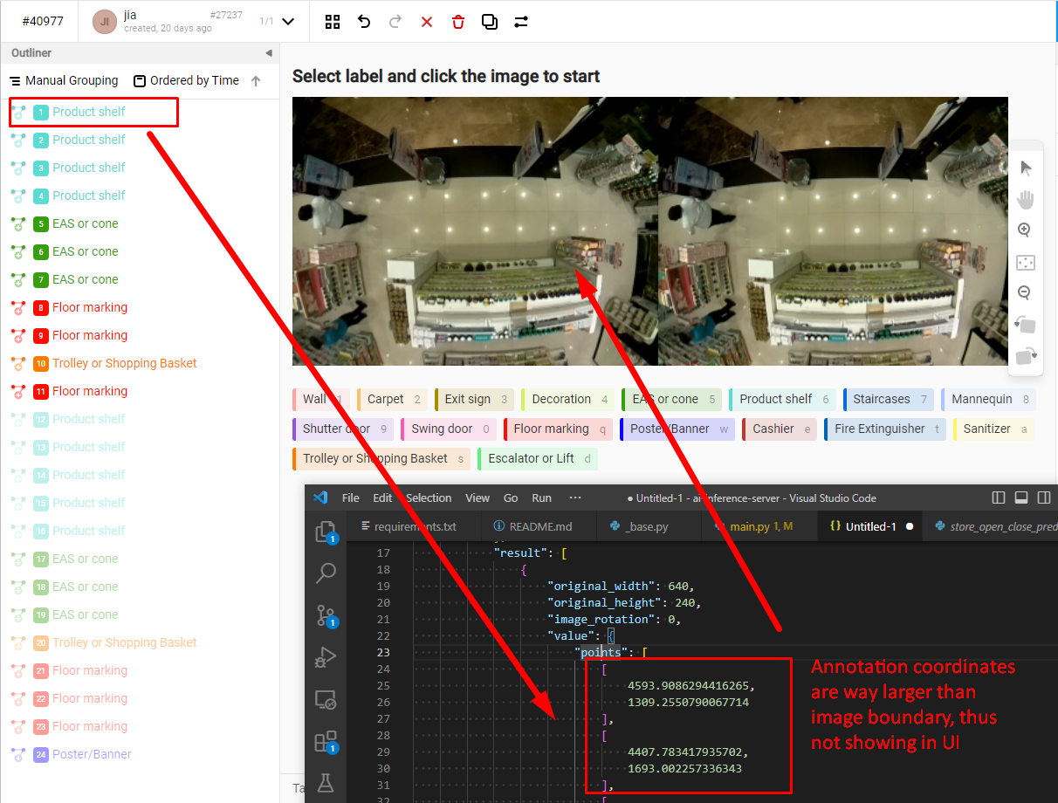
Task: Zoom in on the image
Action: coord(1025,230)
